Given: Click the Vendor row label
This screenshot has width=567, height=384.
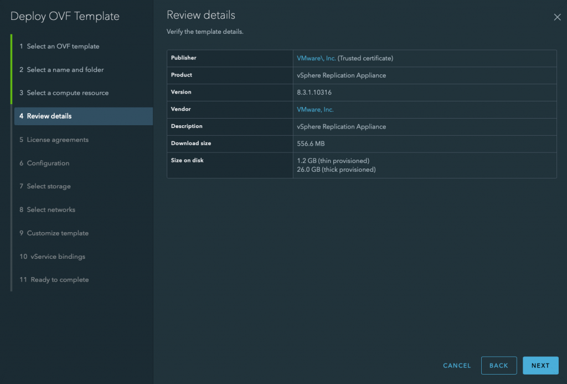Looking at the screenshot, I should [181, 109].
